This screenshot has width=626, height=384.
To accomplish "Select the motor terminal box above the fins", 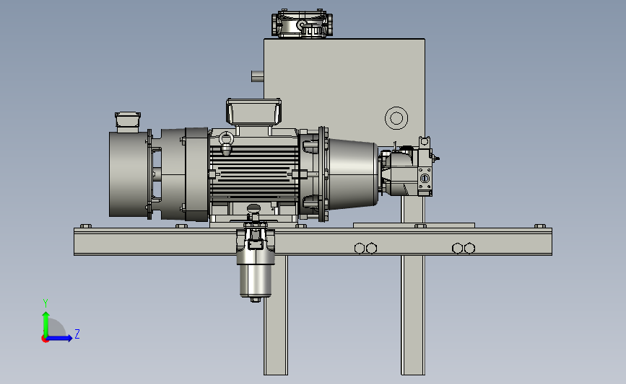I will (x=254, y=112).
